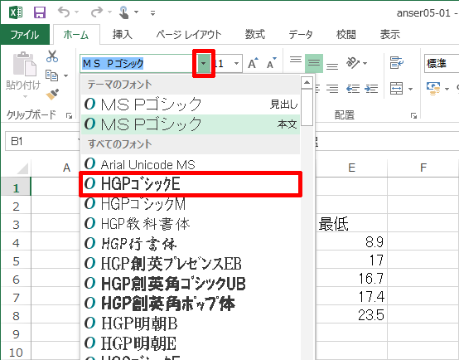This screenshot has height=360, width=459.
Task: Increase the cell indent
Action: coord(371,88)
